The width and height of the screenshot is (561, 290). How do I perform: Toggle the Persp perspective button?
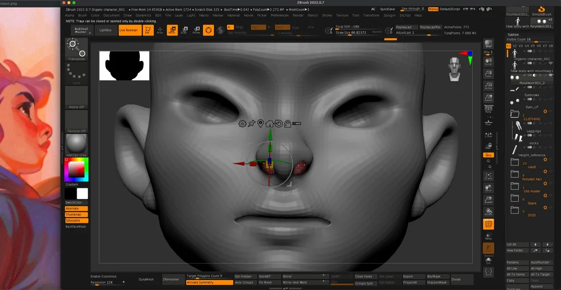pyautogui.click(x=489, y=110)
